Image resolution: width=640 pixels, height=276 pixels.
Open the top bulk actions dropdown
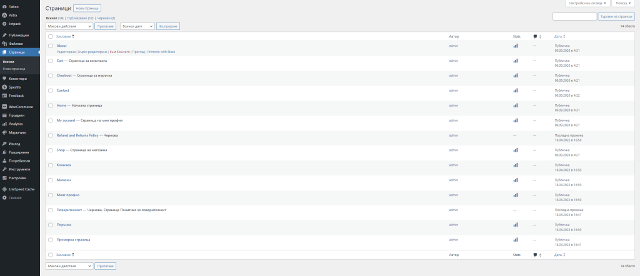click(69, 26)
